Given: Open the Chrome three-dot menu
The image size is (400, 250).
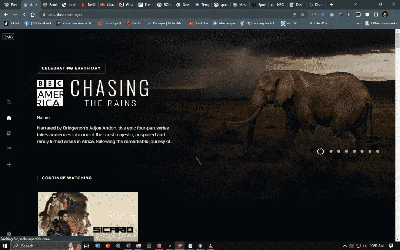Looking at the screenshot, I should (394, 14).
